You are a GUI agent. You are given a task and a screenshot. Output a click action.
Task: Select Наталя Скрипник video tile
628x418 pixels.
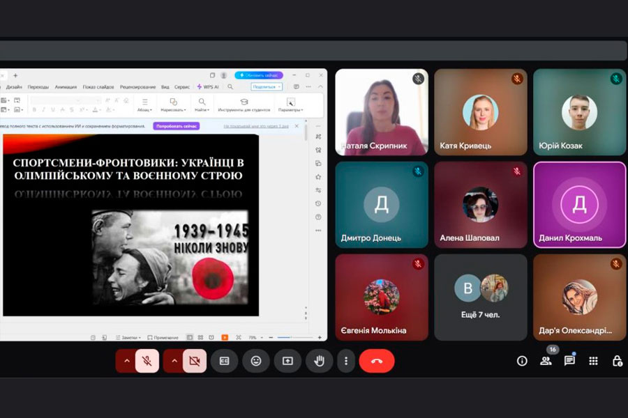click(x=382, y=112)
